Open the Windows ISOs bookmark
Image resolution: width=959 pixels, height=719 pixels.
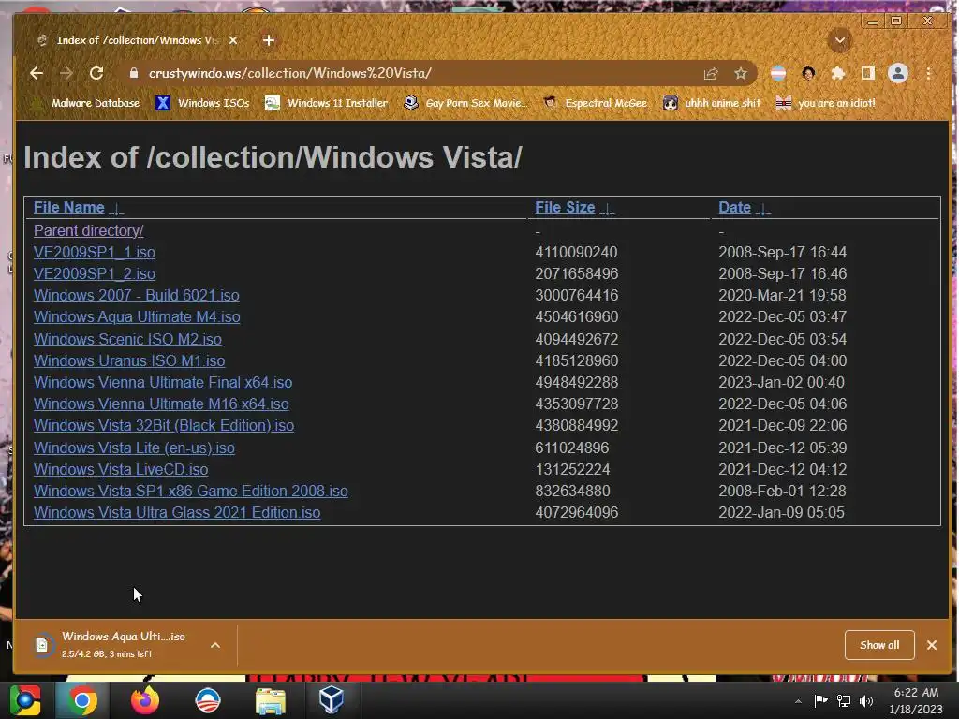tap(202, 103)
